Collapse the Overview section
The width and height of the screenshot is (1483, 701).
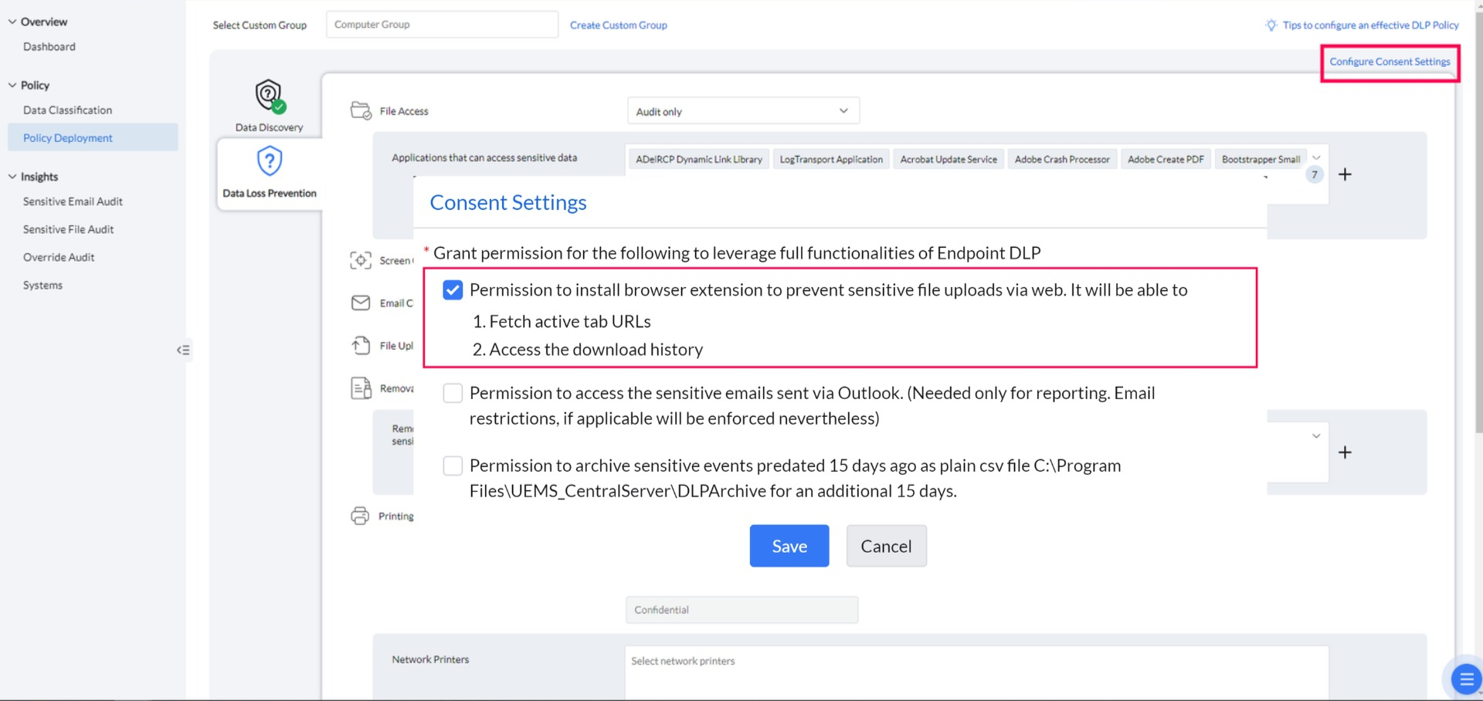click(12, 22)
